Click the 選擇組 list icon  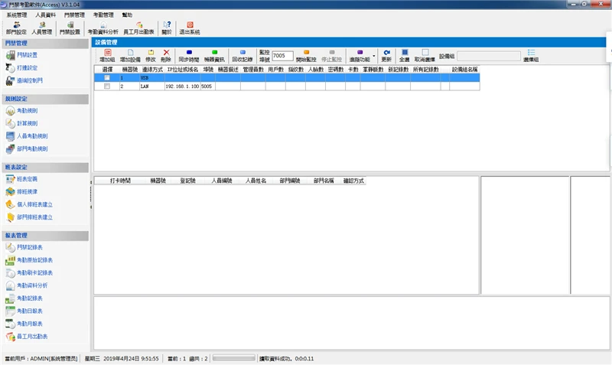[531, 56]
